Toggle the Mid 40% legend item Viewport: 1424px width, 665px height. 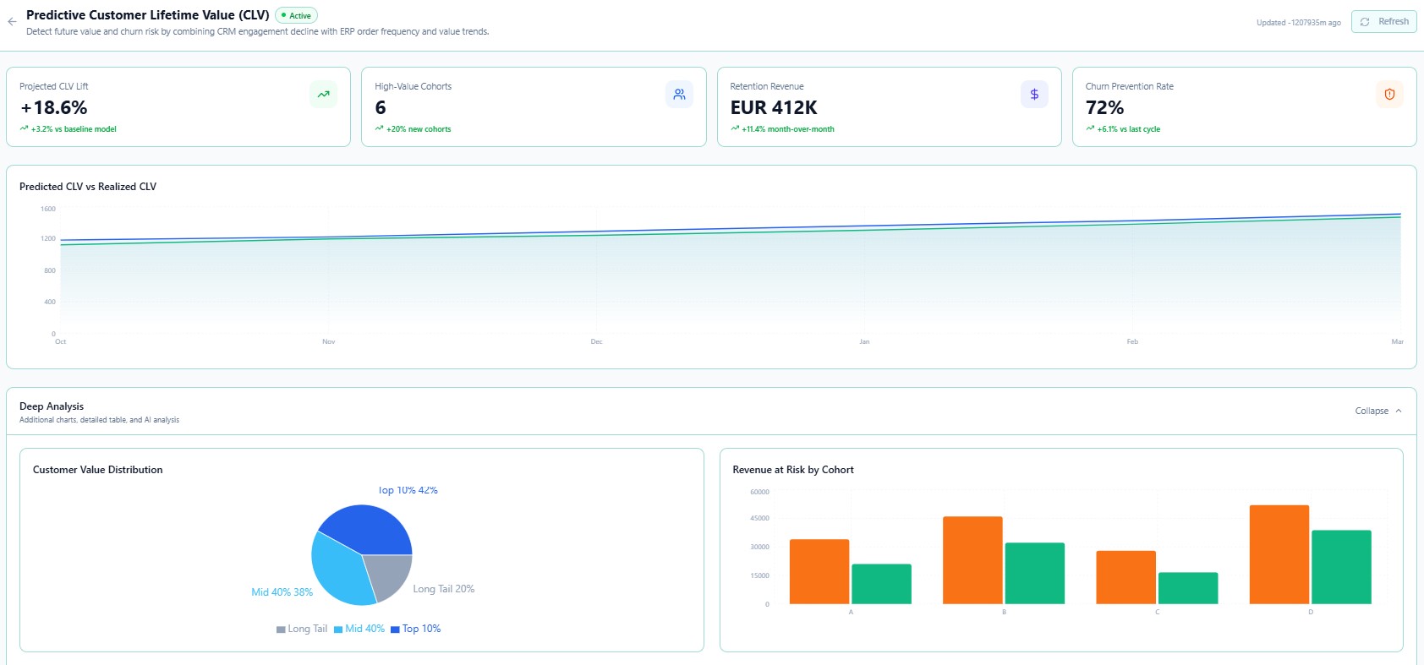pos(359,629)
